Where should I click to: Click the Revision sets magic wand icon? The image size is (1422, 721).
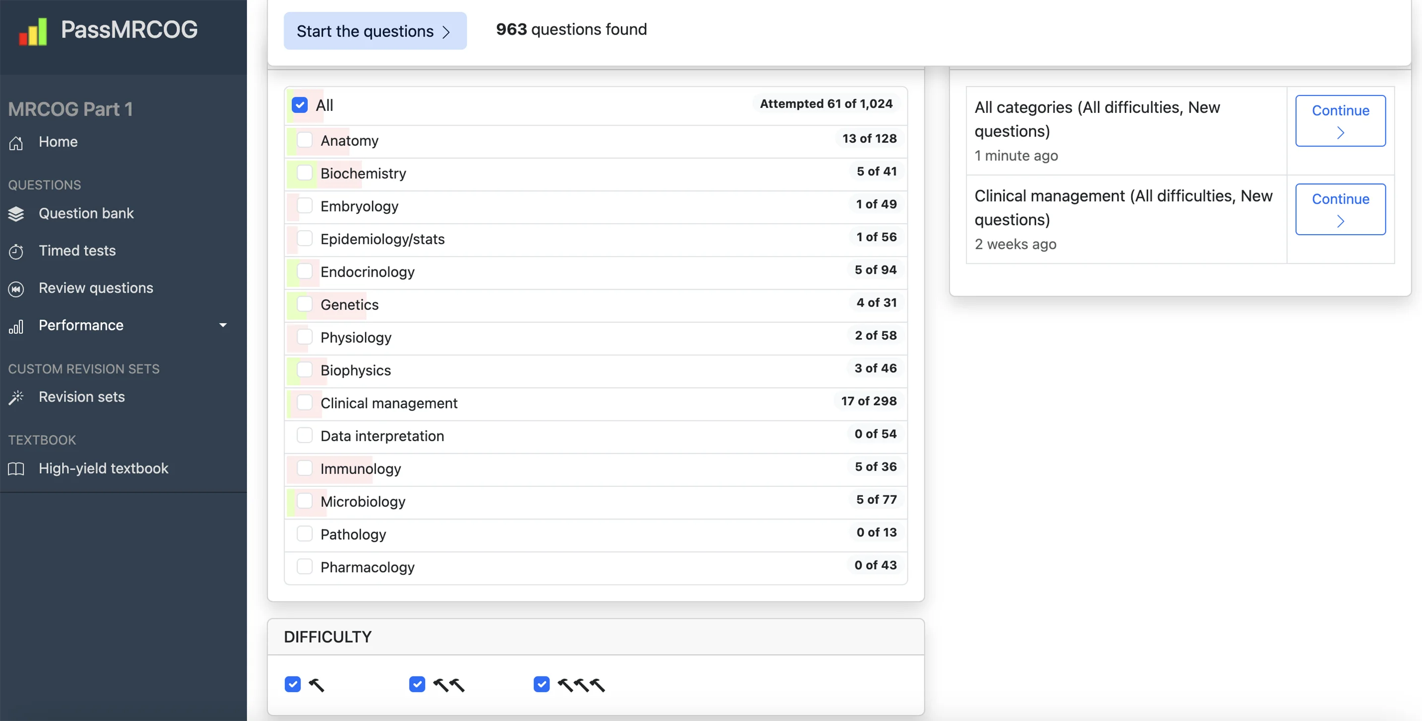point(16,398)
